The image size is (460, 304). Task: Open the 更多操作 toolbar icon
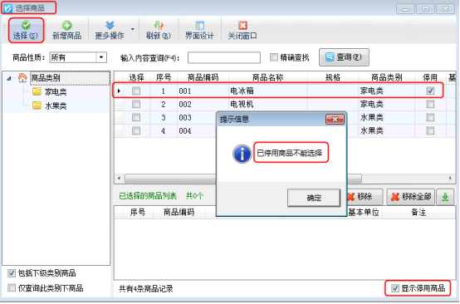[x=110, y=25]
